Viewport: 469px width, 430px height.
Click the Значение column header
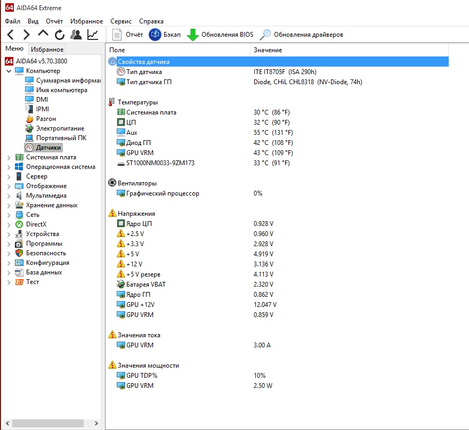tap(350, 50)
